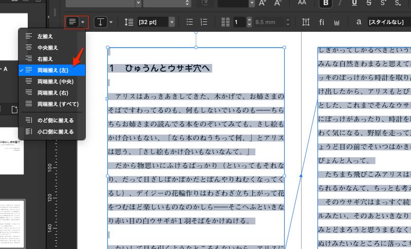Click the numbered list icon
Image resolution: width=411 pixels, height=249 pixels.
pos(203,22)
